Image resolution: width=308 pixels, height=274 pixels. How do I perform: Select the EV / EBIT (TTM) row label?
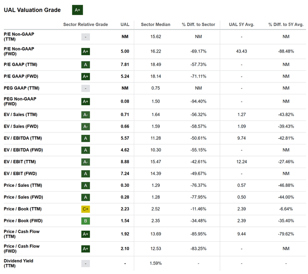tap(20, 162)
